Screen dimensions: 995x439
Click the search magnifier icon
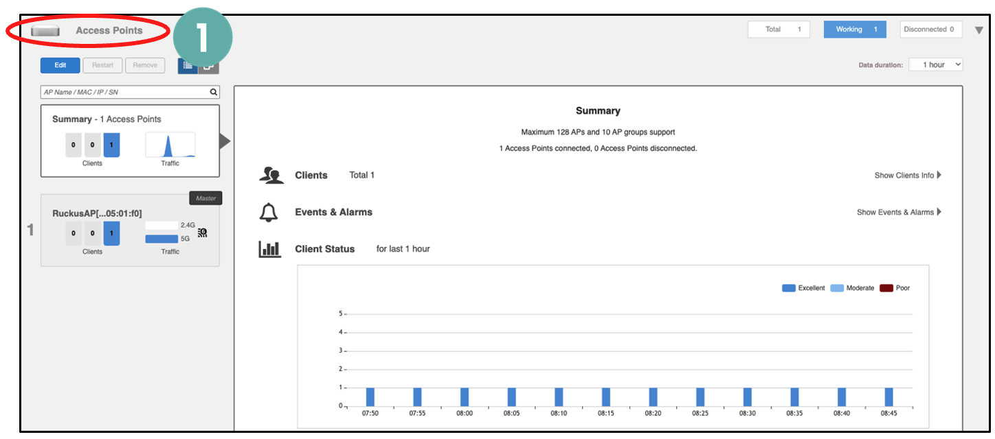tap(214, 92)
